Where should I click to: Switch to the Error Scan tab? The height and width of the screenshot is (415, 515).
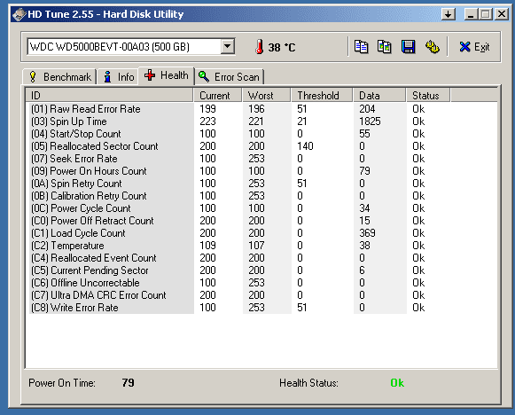click(230, 77)
